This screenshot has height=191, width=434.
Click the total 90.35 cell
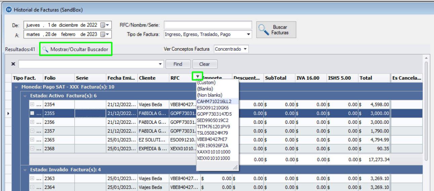click(374, 148)
